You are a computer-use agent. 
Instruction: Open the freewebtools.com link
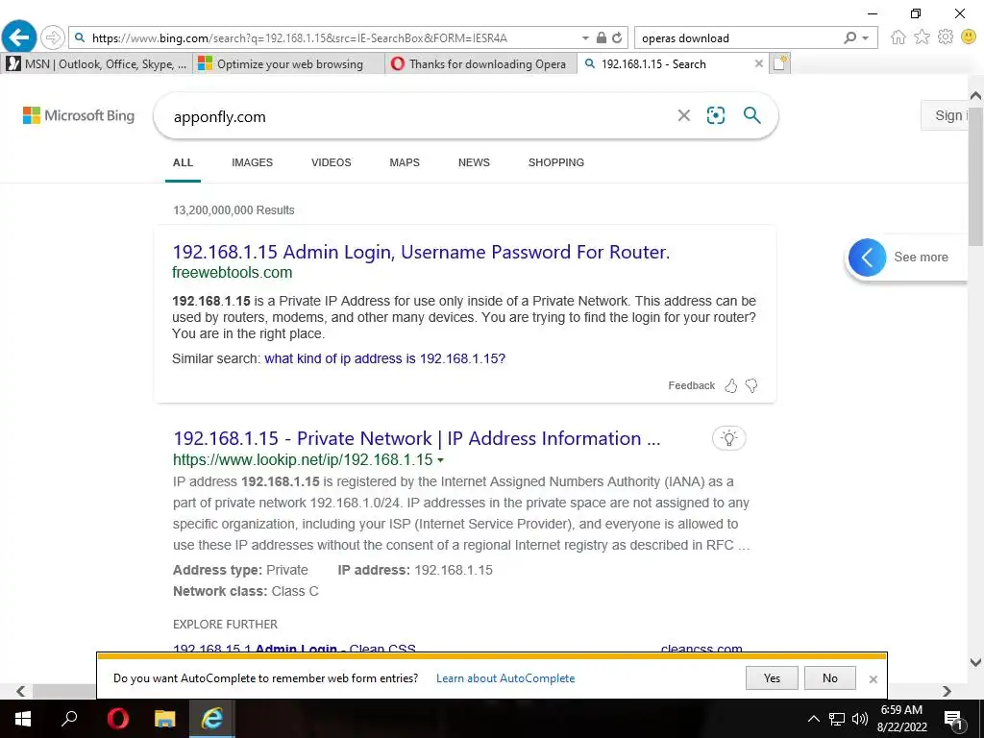tap(233, 272)
